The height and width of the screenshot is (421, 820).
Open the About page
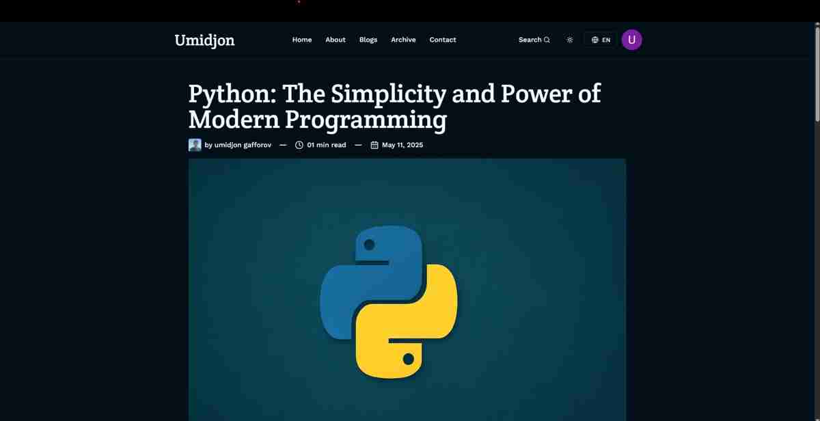tap(336, 40)
